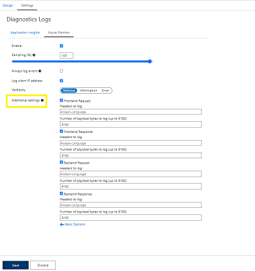Toggle the Backend Response checkbox
The image size is (255, 271).
[61, 193]
